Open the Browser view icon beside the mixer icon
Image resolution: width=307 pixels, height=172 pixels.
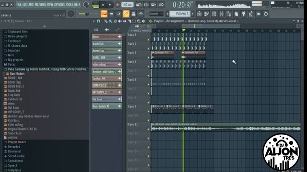click(x=229, y=14)
